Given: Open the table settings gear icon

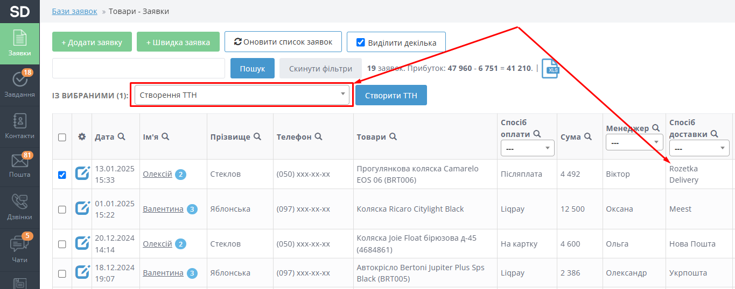Looking at the screenshot, I should [82, 136].
